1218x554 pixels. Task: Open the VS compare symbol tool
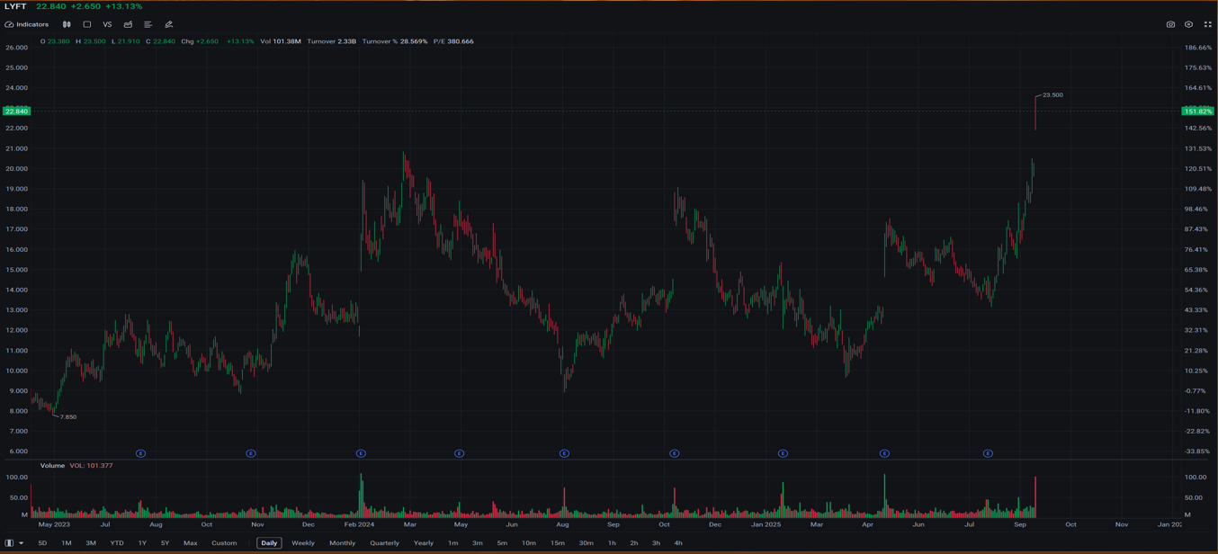click(107, 24)
